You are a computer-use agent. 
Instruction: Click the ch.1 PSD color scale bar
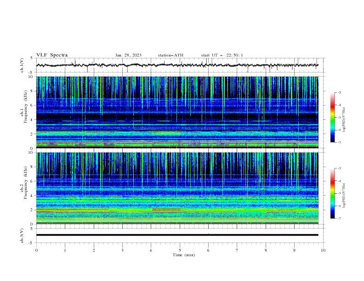(332, 118)
